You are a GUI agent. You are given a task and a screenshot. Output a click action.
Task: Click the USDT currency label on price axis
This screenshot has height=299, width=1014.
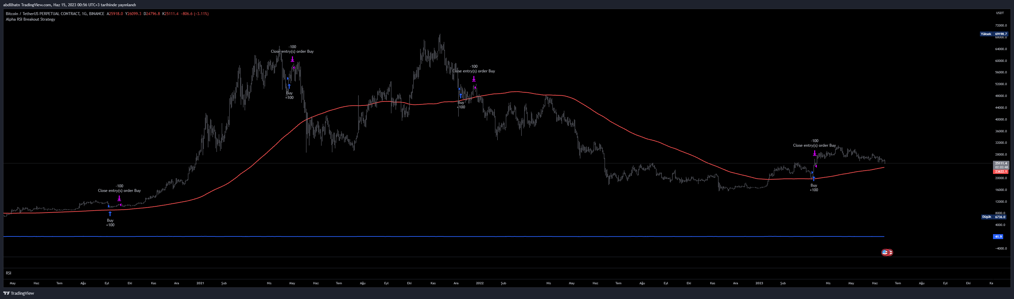(x=1000, y=13)
